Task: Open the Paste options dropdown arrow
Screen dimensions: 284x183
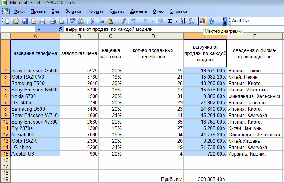Action: pos(116,21)
